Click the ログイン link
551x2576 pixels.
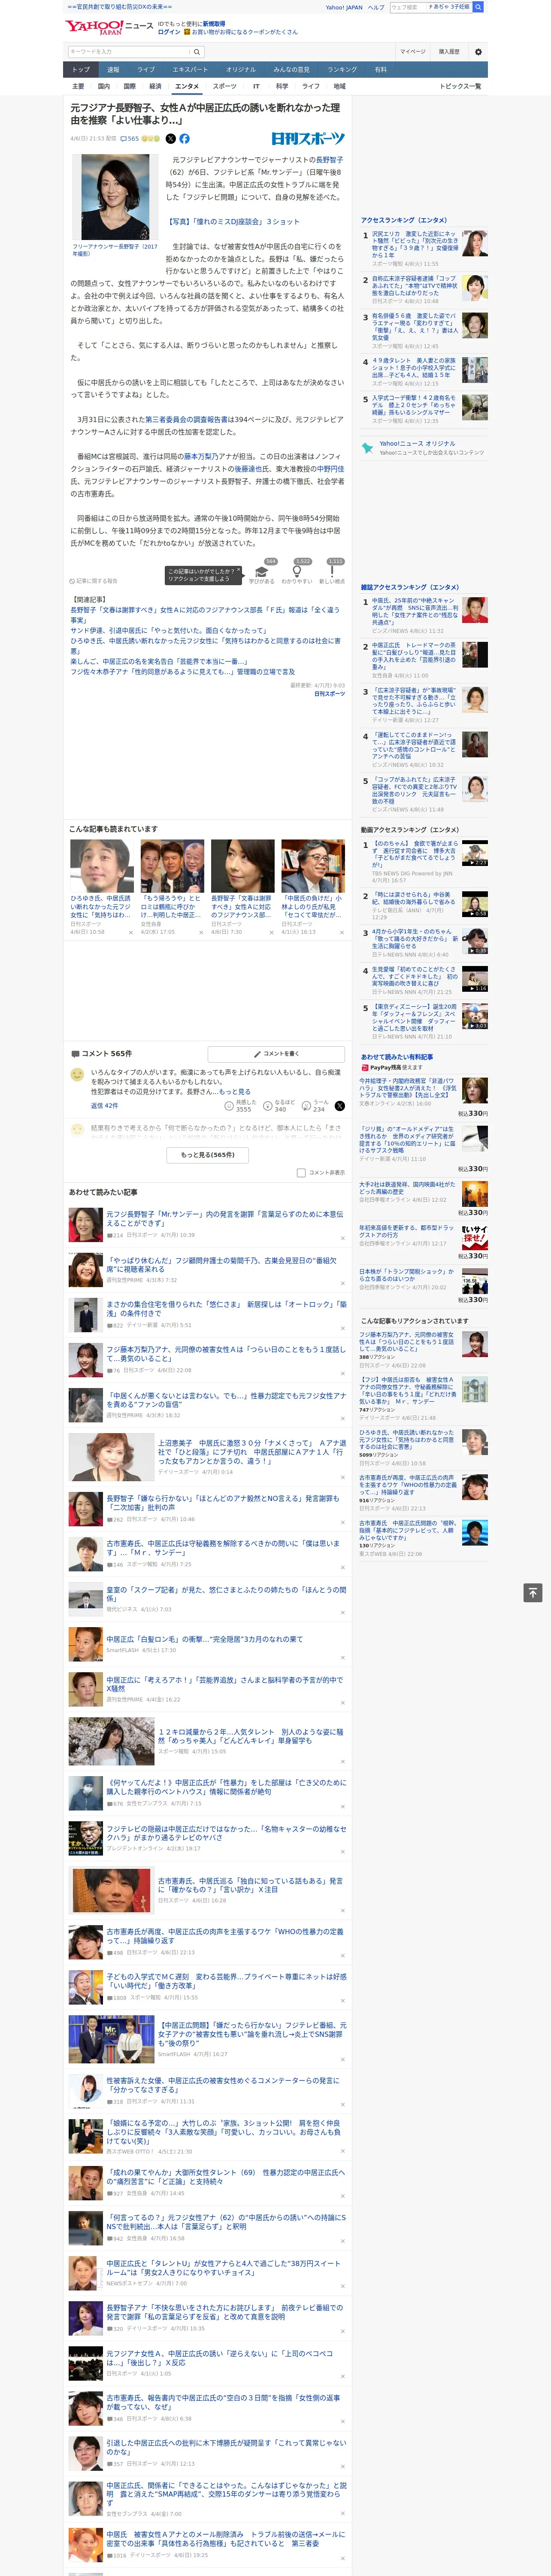pyautogui.click(x=169, y=32)
